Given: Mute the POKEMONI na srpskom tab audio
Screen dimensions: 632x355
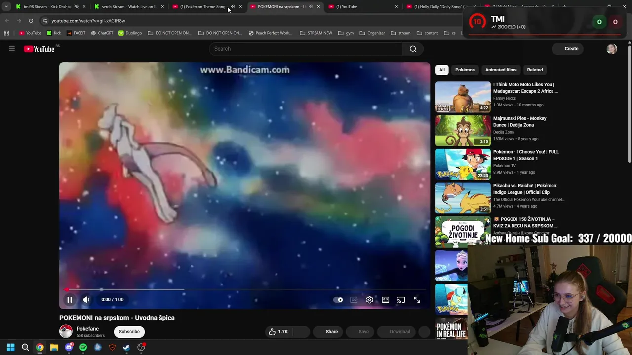Looking at the screenshot, I should pos(311,7).
